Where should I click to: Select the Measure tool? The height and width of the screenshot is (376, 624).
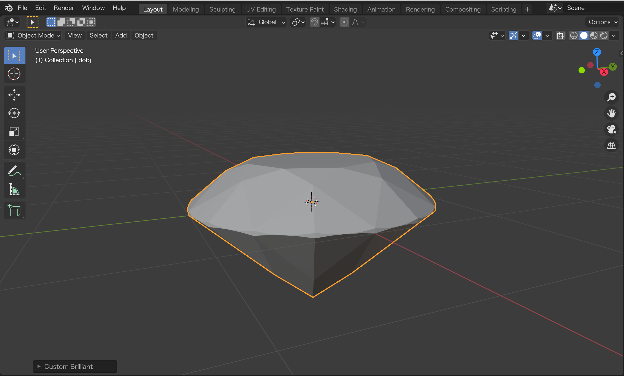14,189
